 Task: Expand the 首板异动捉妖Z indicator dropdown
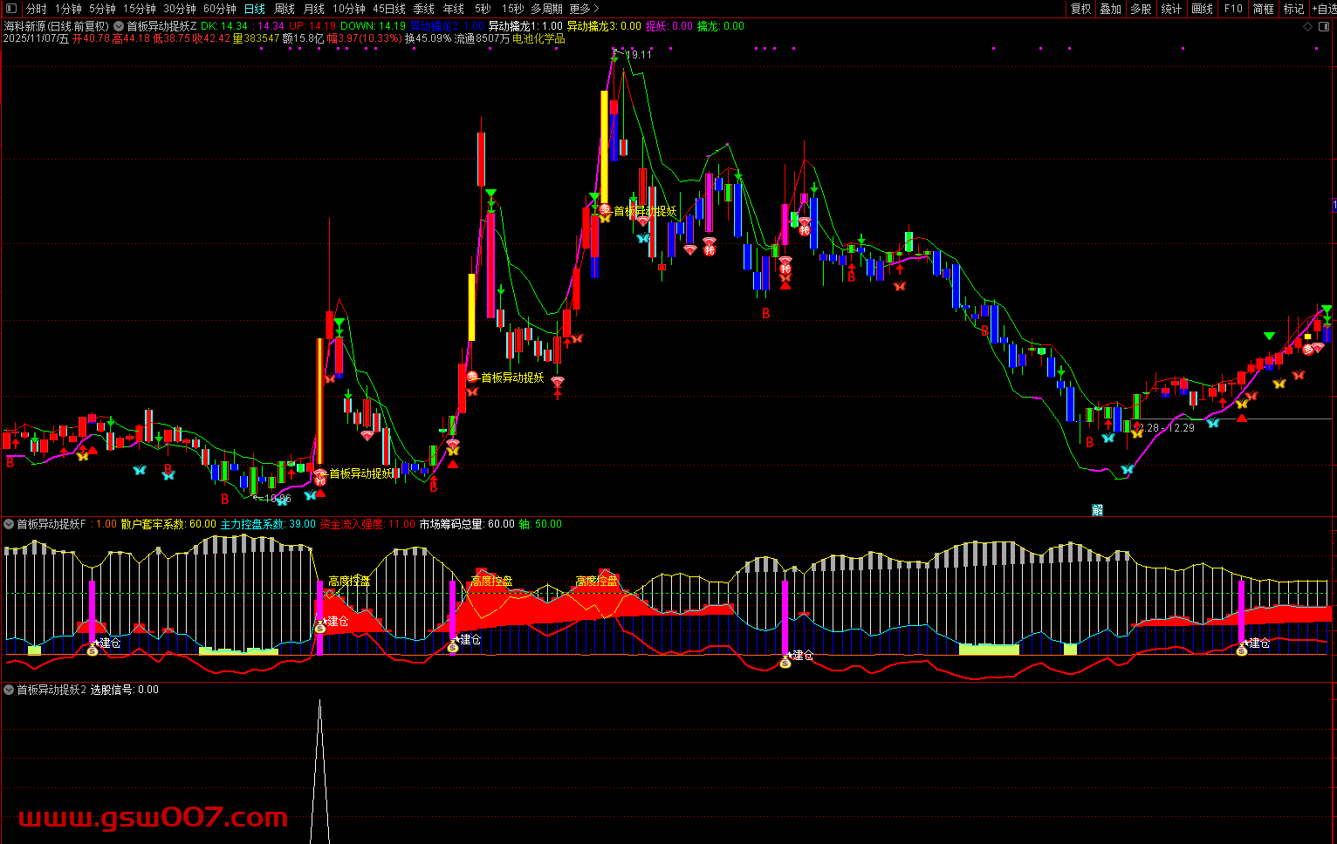click(x=119, y=26)
